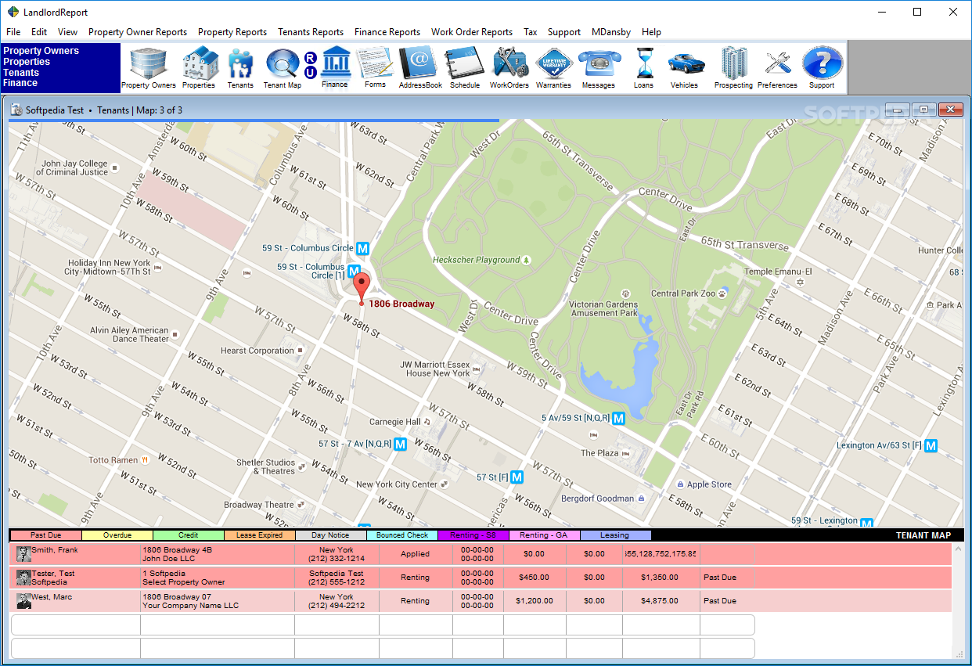Open the Messages telephone icon
Viewport: 972px width, 666px height.
pos(599,68)
